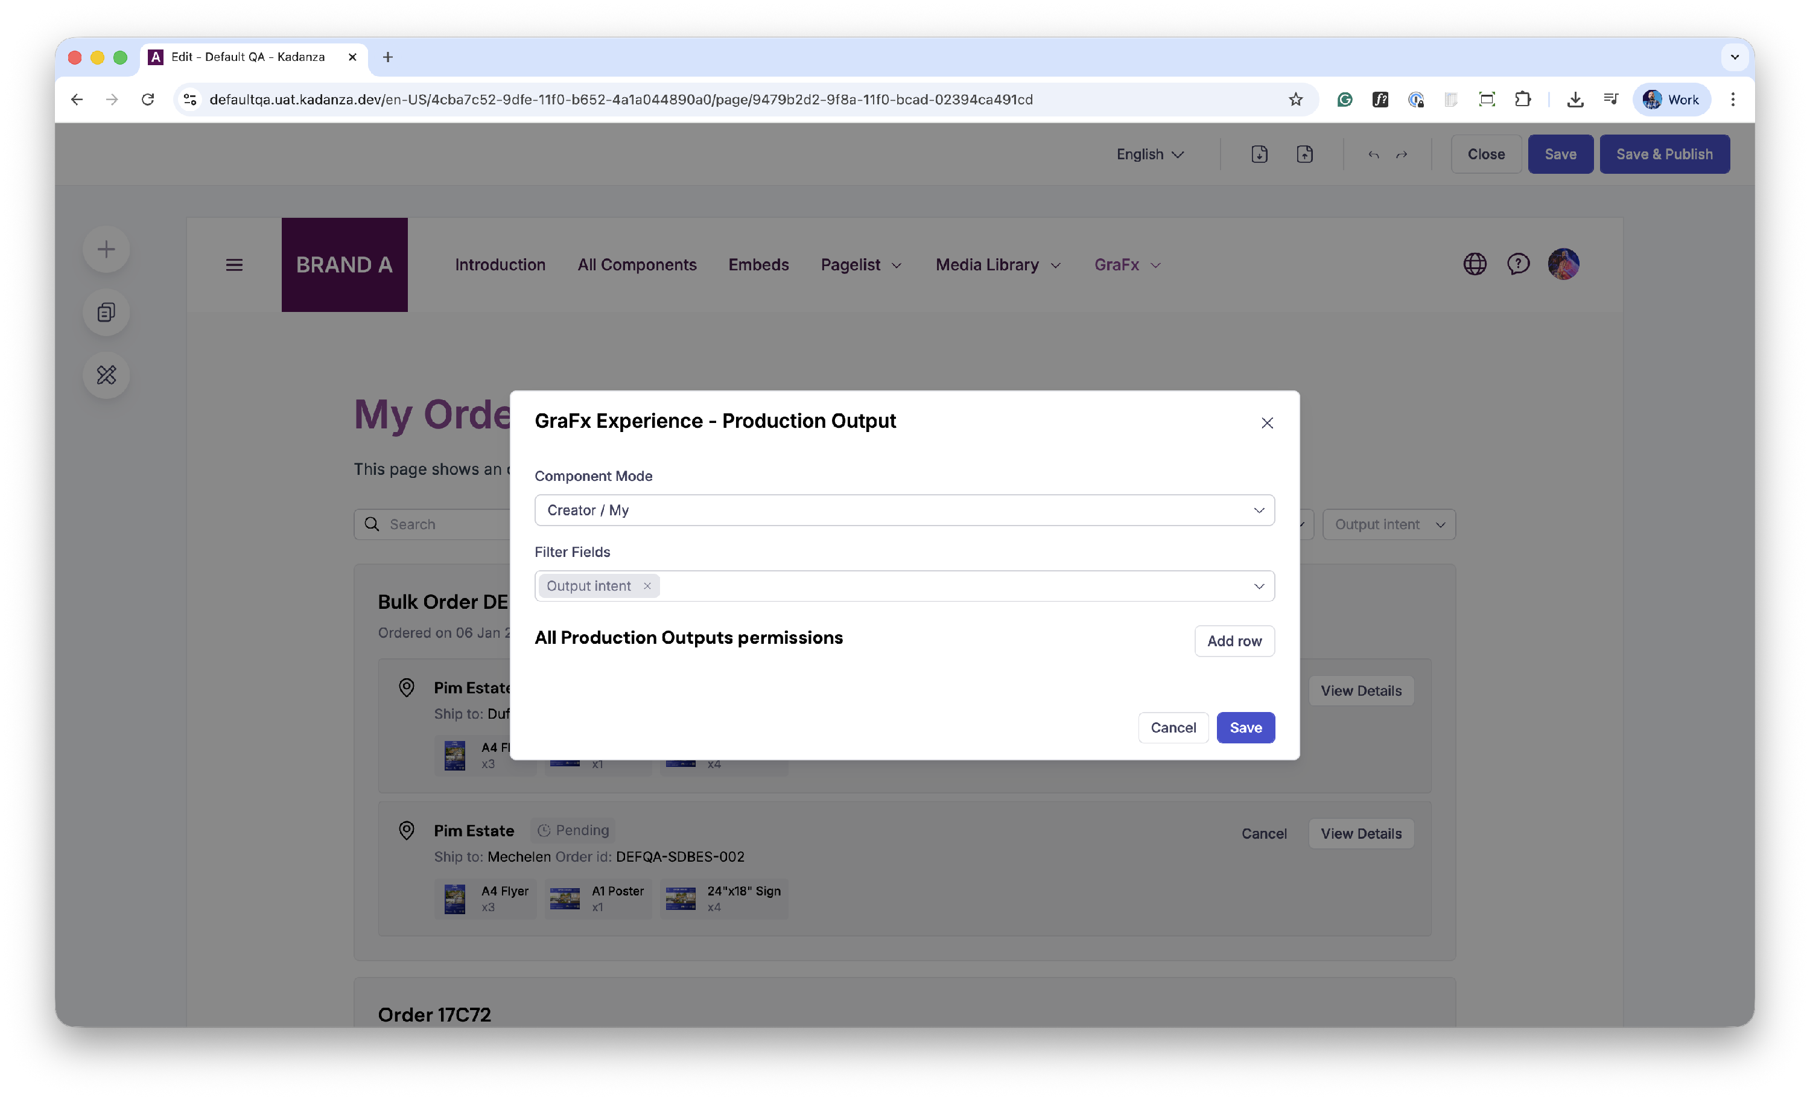This screenshot has width=1810, height=1100.
Task: Click the Save & Publish button
Action: click(x=1664, y=154)
